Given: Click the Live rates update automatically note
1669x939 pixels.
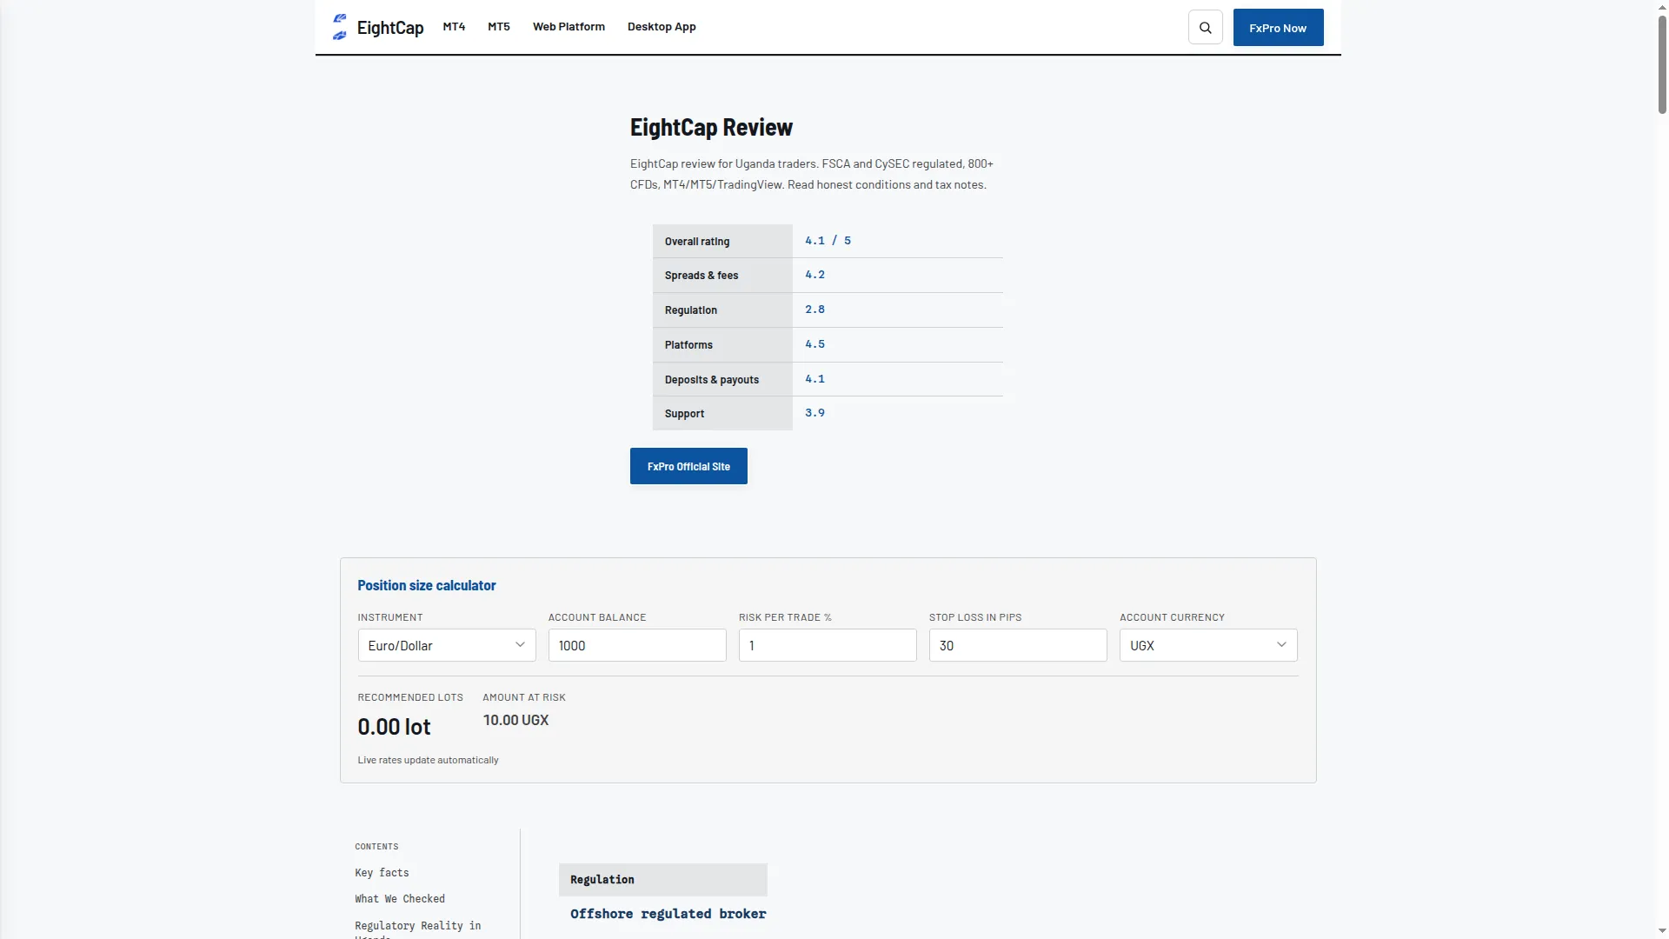Looking at the screenshot, I should pos(428,760).
